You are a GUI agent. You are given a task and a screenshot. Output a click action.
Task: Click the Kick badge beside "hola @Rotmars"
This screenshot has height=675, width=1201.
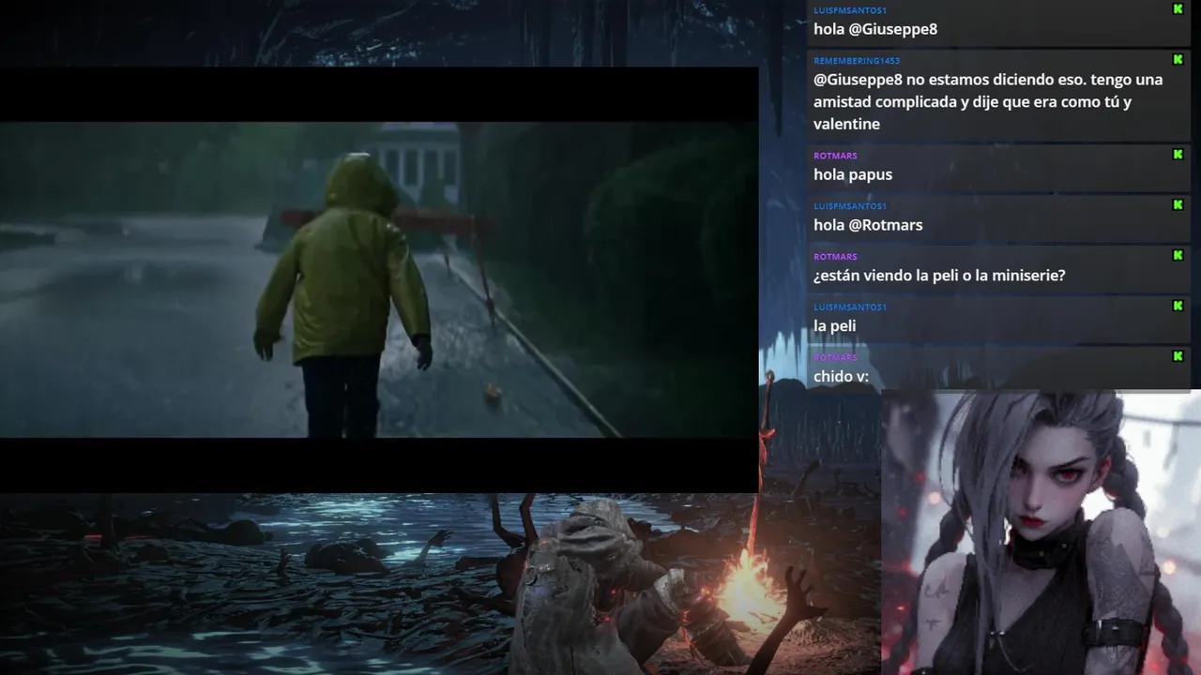click(1178, 204)
